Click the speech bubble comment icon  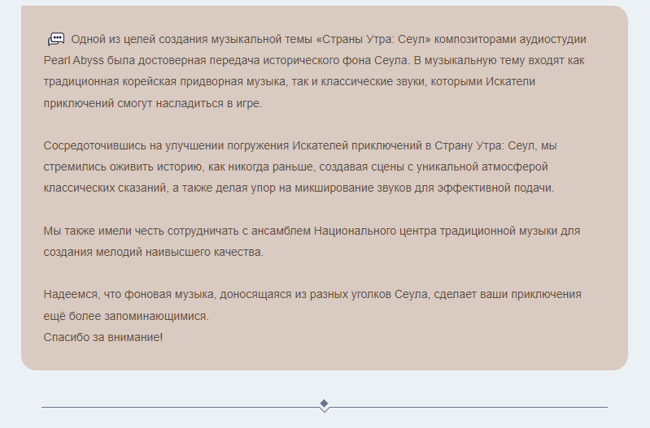click(56, 39)
